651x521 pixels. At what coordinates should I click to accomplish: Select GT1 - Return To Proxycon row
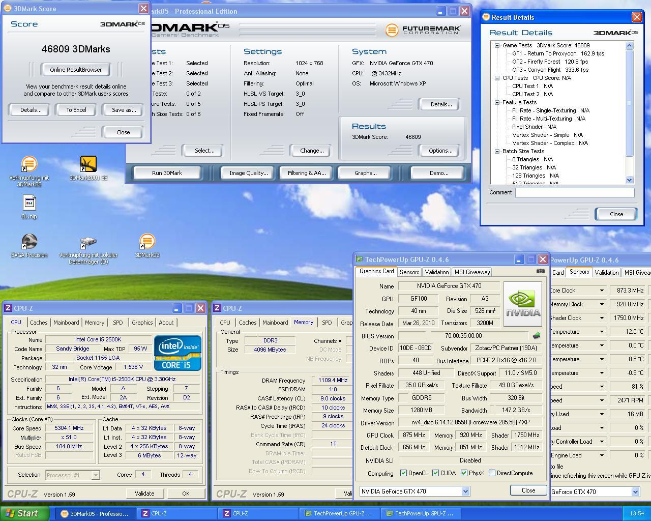pyautogui.click(x=558, y=53)
